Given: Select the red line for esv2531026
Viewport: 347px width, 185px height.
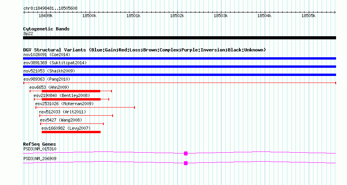Looking at the screenshot, I should click(x=85, y=107).
